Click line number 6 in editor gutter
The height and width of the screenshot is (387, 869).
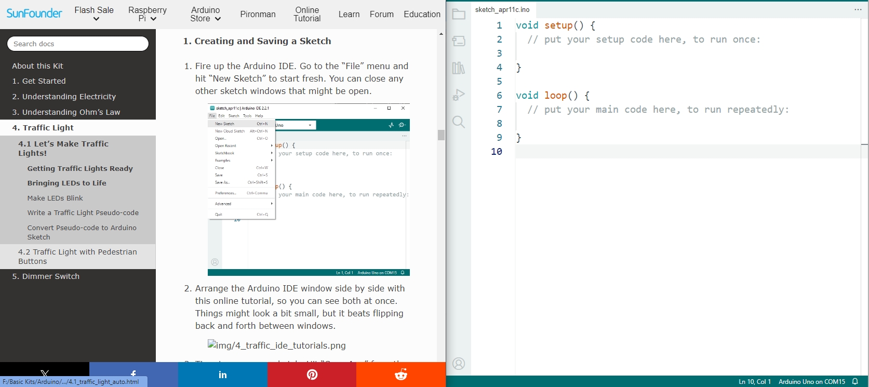(499, 96)
